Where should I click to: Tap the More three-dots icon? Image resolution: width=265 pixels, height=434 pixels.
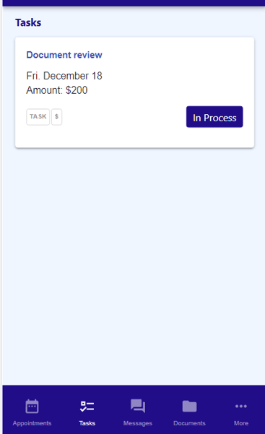pos(241,407)
